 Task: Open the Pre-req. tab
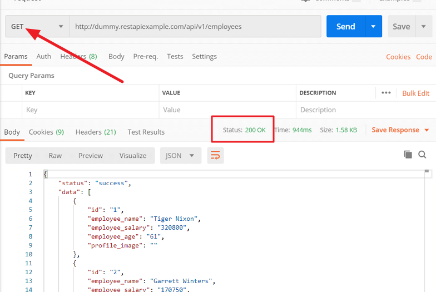click(x=146, y=57)
